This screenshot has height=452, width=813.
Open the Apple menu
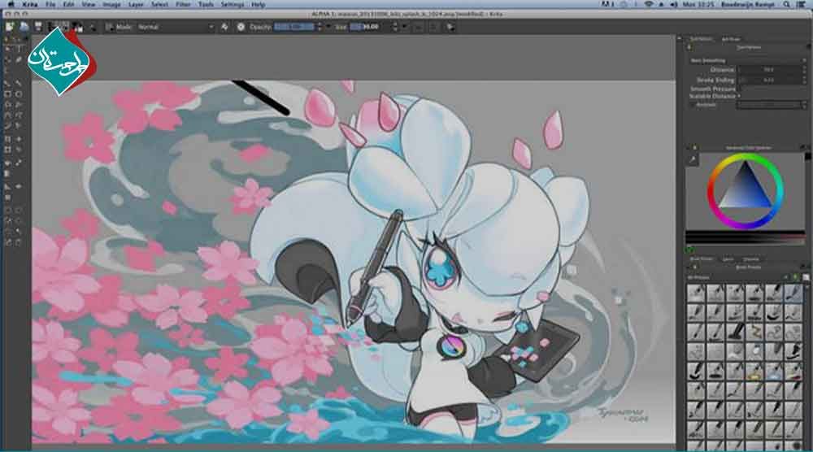pos(11,4)
